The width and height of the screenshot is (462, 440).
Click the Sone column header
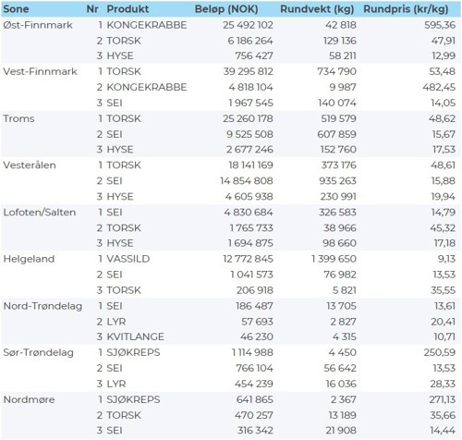coord(16,9)
